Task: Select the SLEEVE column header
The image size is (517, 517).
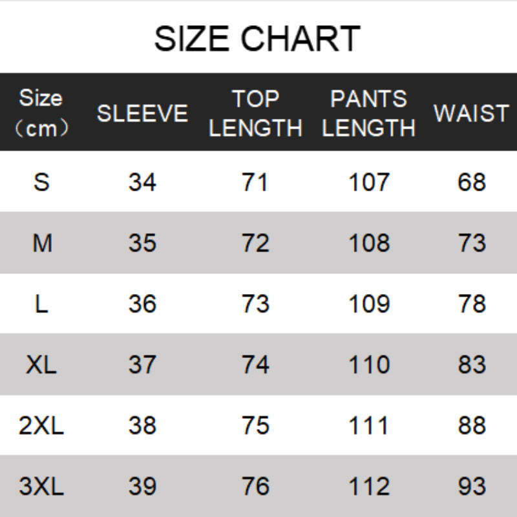Action: pos(142,113)
